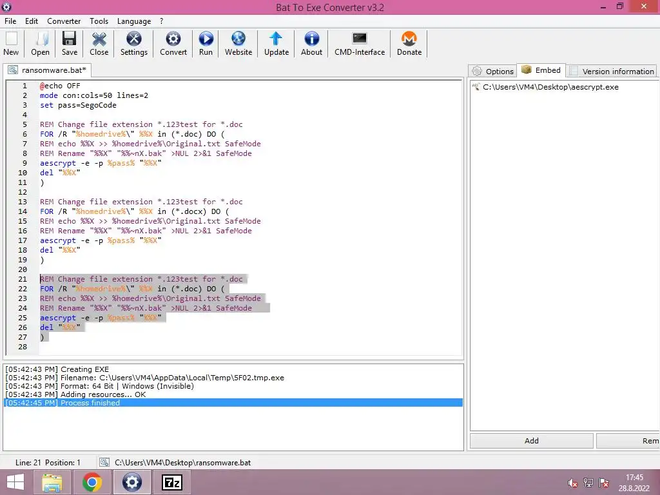660x495 pixels.
Task: Open the Edit menu
Action: pyautogui.click(x=31, y=21)
